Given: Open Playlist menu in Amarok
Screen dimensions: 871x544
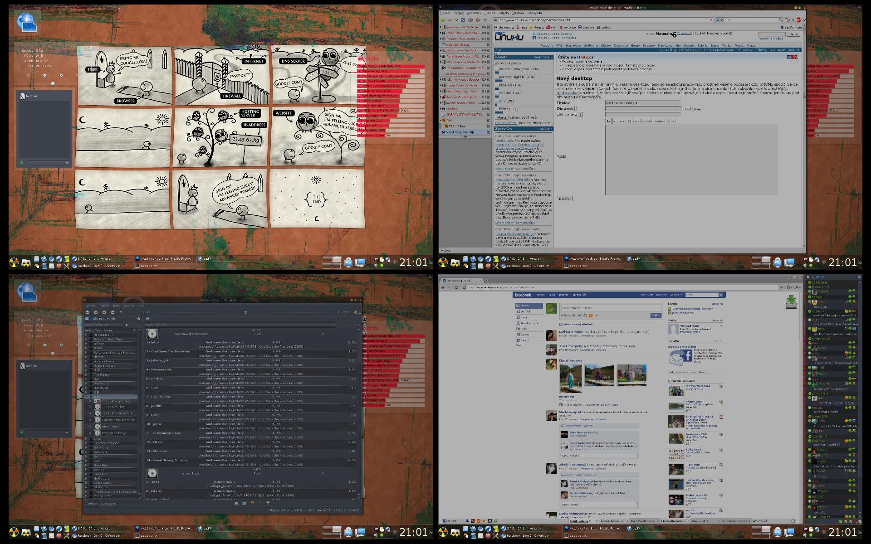Looking at the screenshot, I should tap(104, 306).
